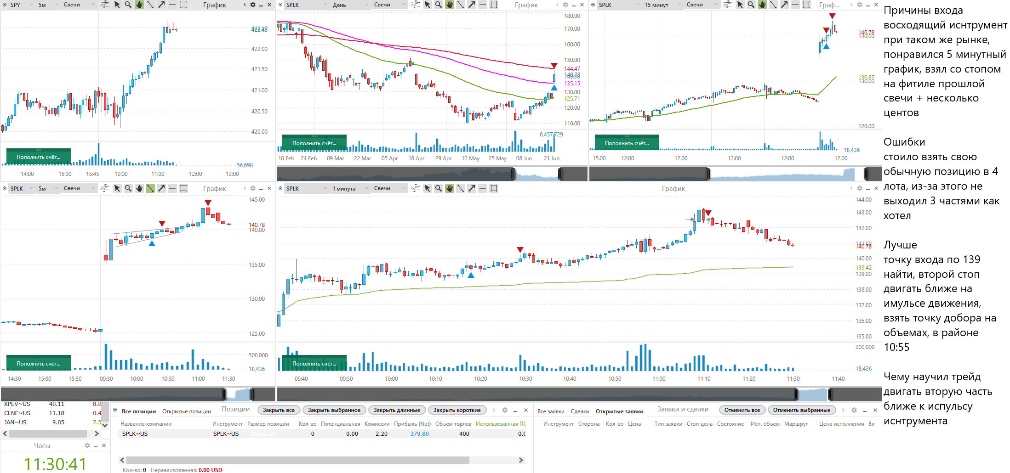Open 1 минута timeframe dropdown
Image resolution: width=1010 pixels, height=473 pixels.
(350, 188)
